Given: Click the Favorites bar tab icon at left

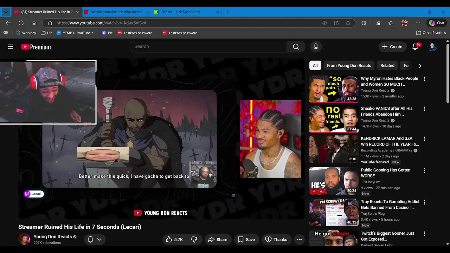Looking at the screenshot, I should (x=6, y=33).
